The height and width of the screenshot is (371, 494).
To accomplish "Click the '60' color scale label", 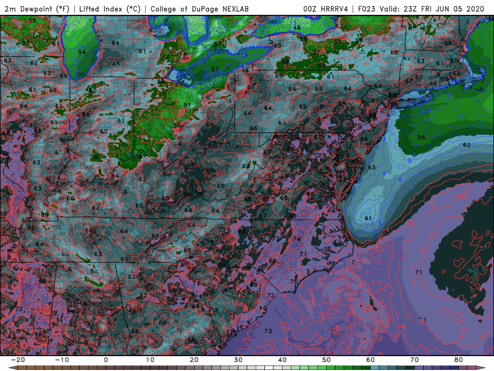I will pos(371,360).
